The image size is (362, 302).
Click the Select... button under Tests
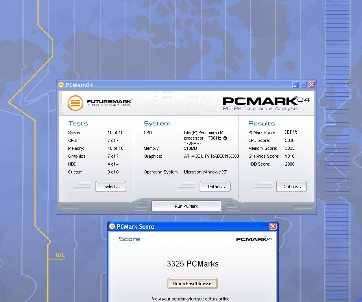(111, 186)
